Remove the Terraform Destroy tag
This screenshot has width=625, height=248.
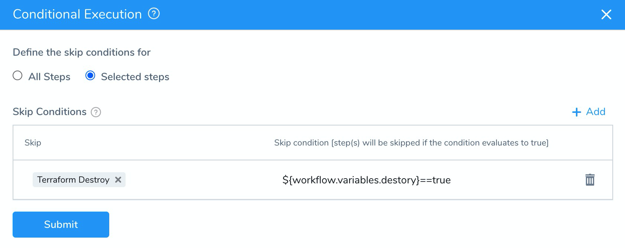(118, 180)
